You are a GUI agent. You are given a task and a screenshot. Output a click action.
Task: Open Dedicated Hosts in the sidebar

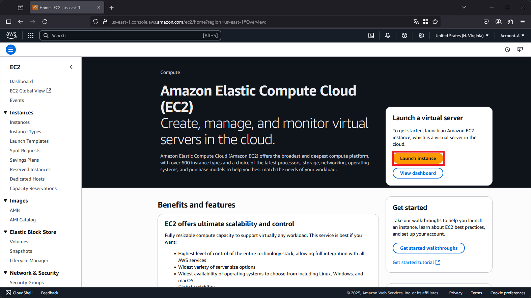(x=27, y=179)
